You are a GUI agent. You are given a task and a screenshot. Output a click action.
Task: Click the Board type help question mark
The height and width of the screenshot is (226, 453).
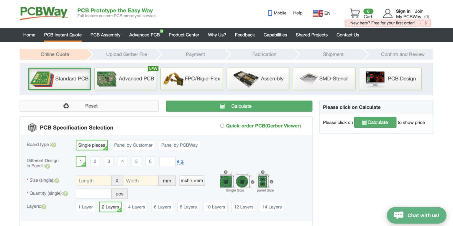tap(54, 145)
